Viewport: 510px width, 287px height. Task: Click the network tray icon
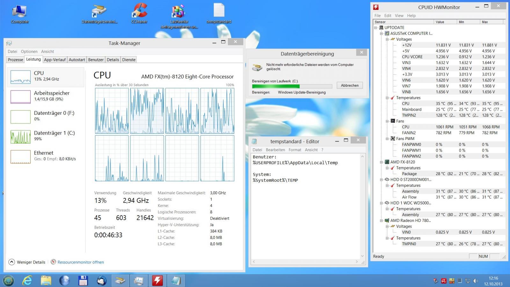point(468,281)
